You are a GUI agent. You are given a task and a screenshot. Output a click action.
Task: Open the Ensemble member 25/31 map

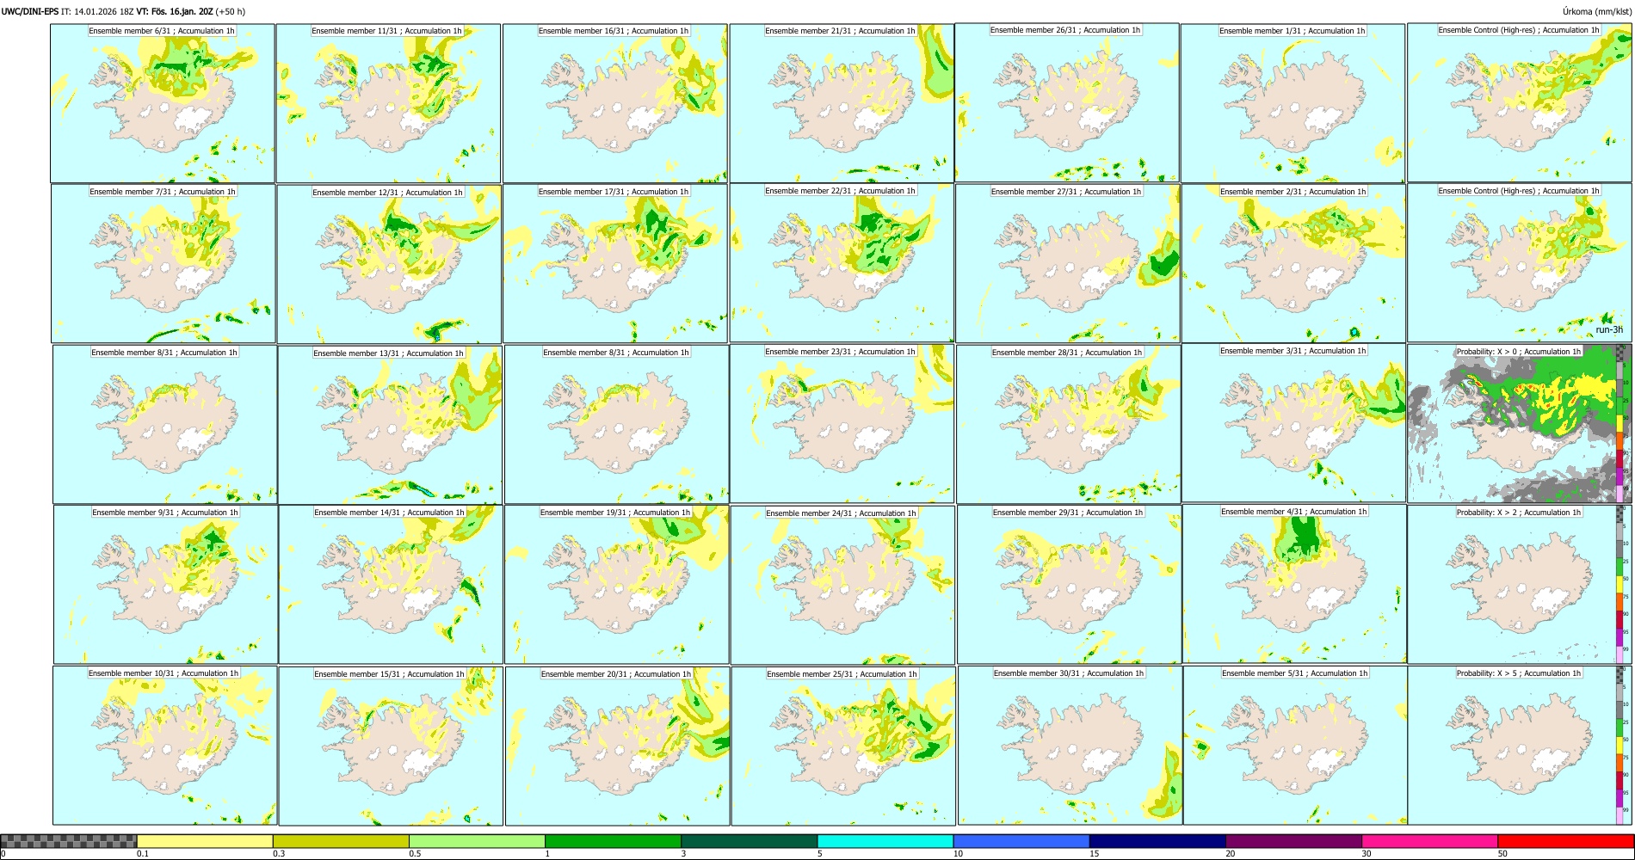coord(843,746)
